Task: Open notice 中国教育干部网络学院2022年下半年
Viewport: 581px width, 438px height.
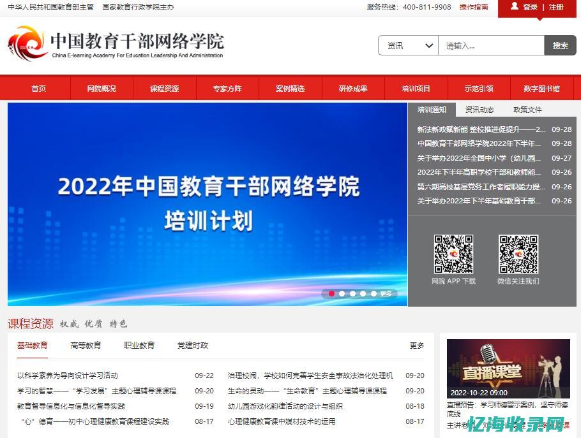Action: click(479, 143)
